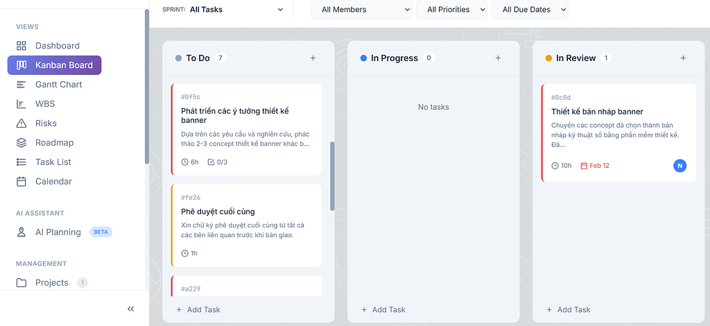Click the To Do column scrollbar
Viewport: 710px width, 326px height.
point(332,176)
